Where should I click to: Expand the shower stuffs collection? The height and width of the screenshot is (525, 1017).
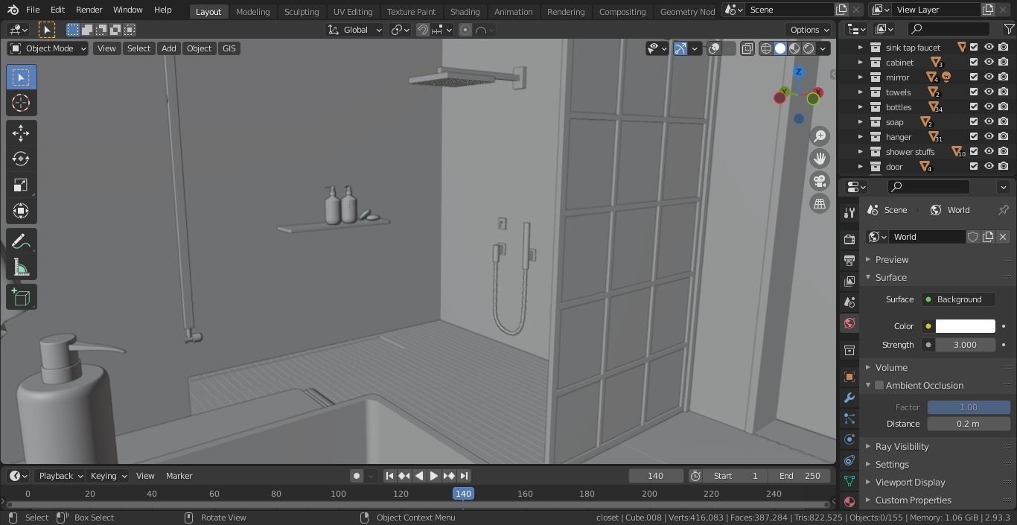click(861, 151)
